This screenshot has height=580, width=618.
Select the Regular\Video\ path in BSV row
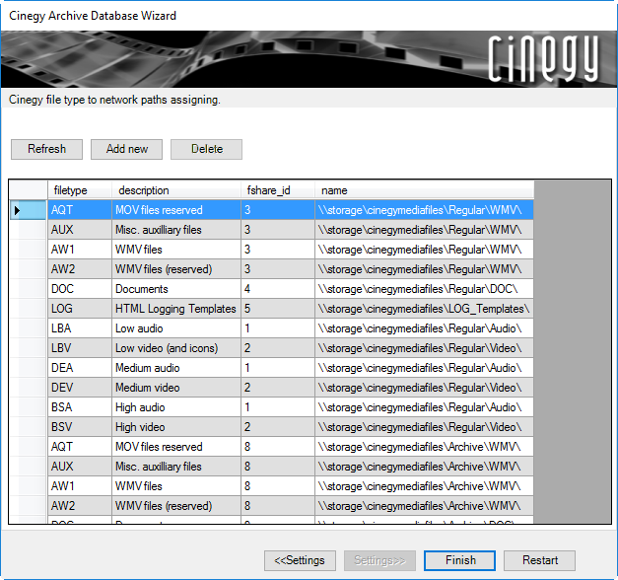(x=425, y=427)
